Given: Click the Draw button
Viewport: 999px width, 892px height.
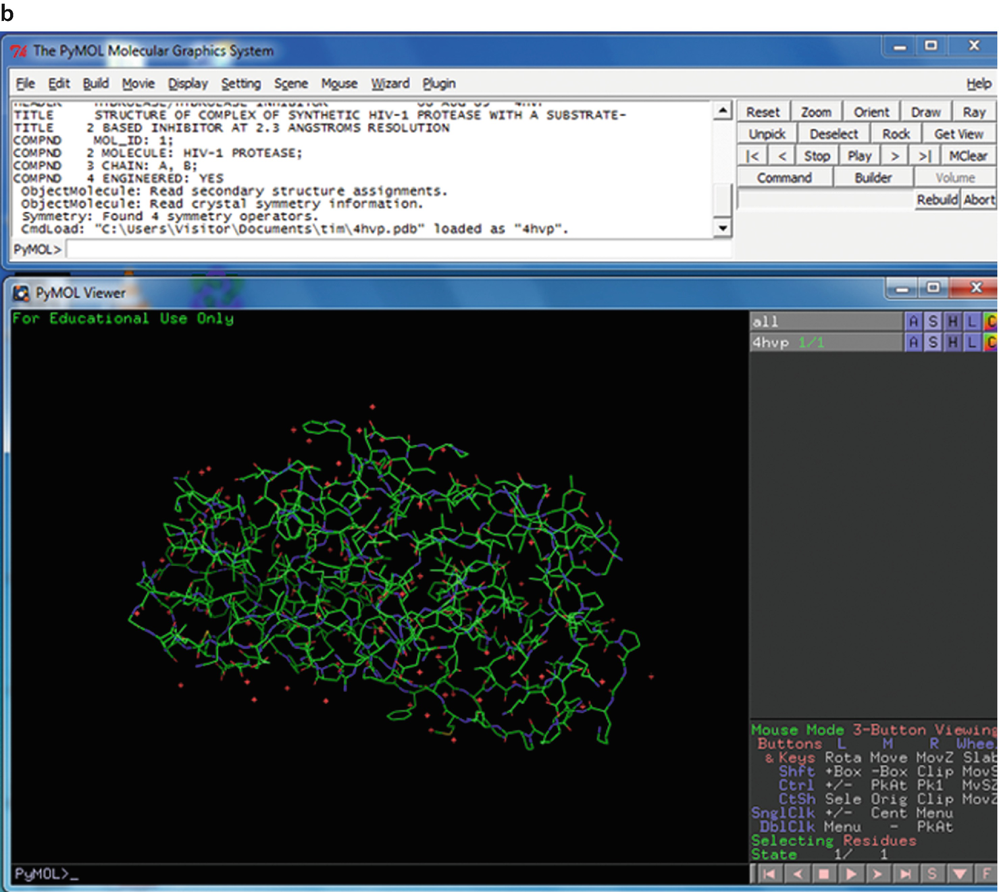Looking at the screenshot, I should pyautogui.click(x=925, y=112).
